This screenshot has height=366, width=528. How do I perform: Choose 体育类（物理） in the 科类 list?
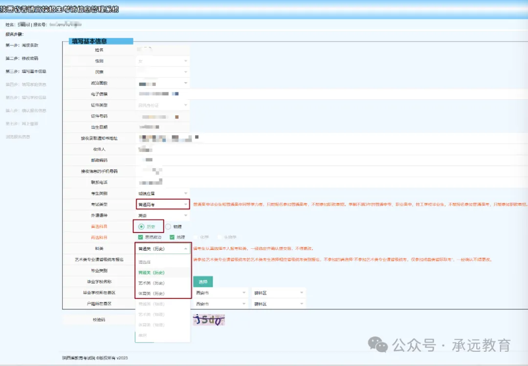163,324
